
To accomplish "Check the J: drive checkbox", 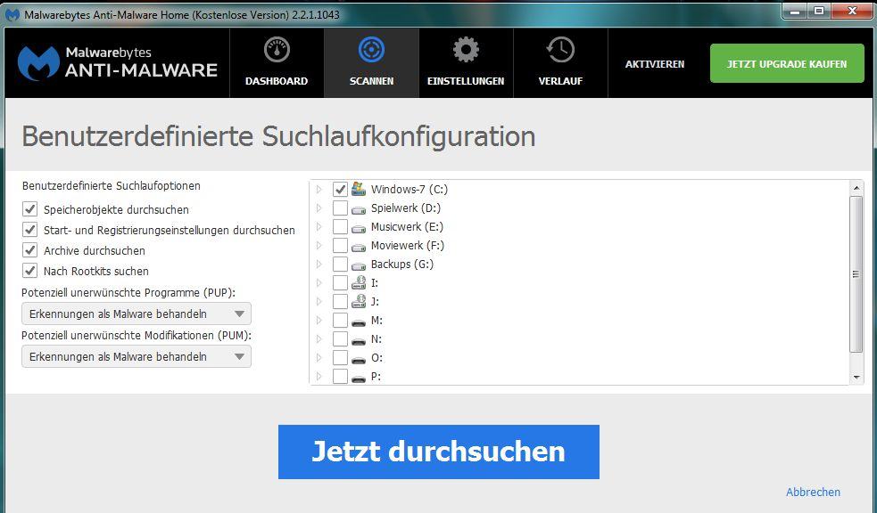I will click(x=340, y=301).
